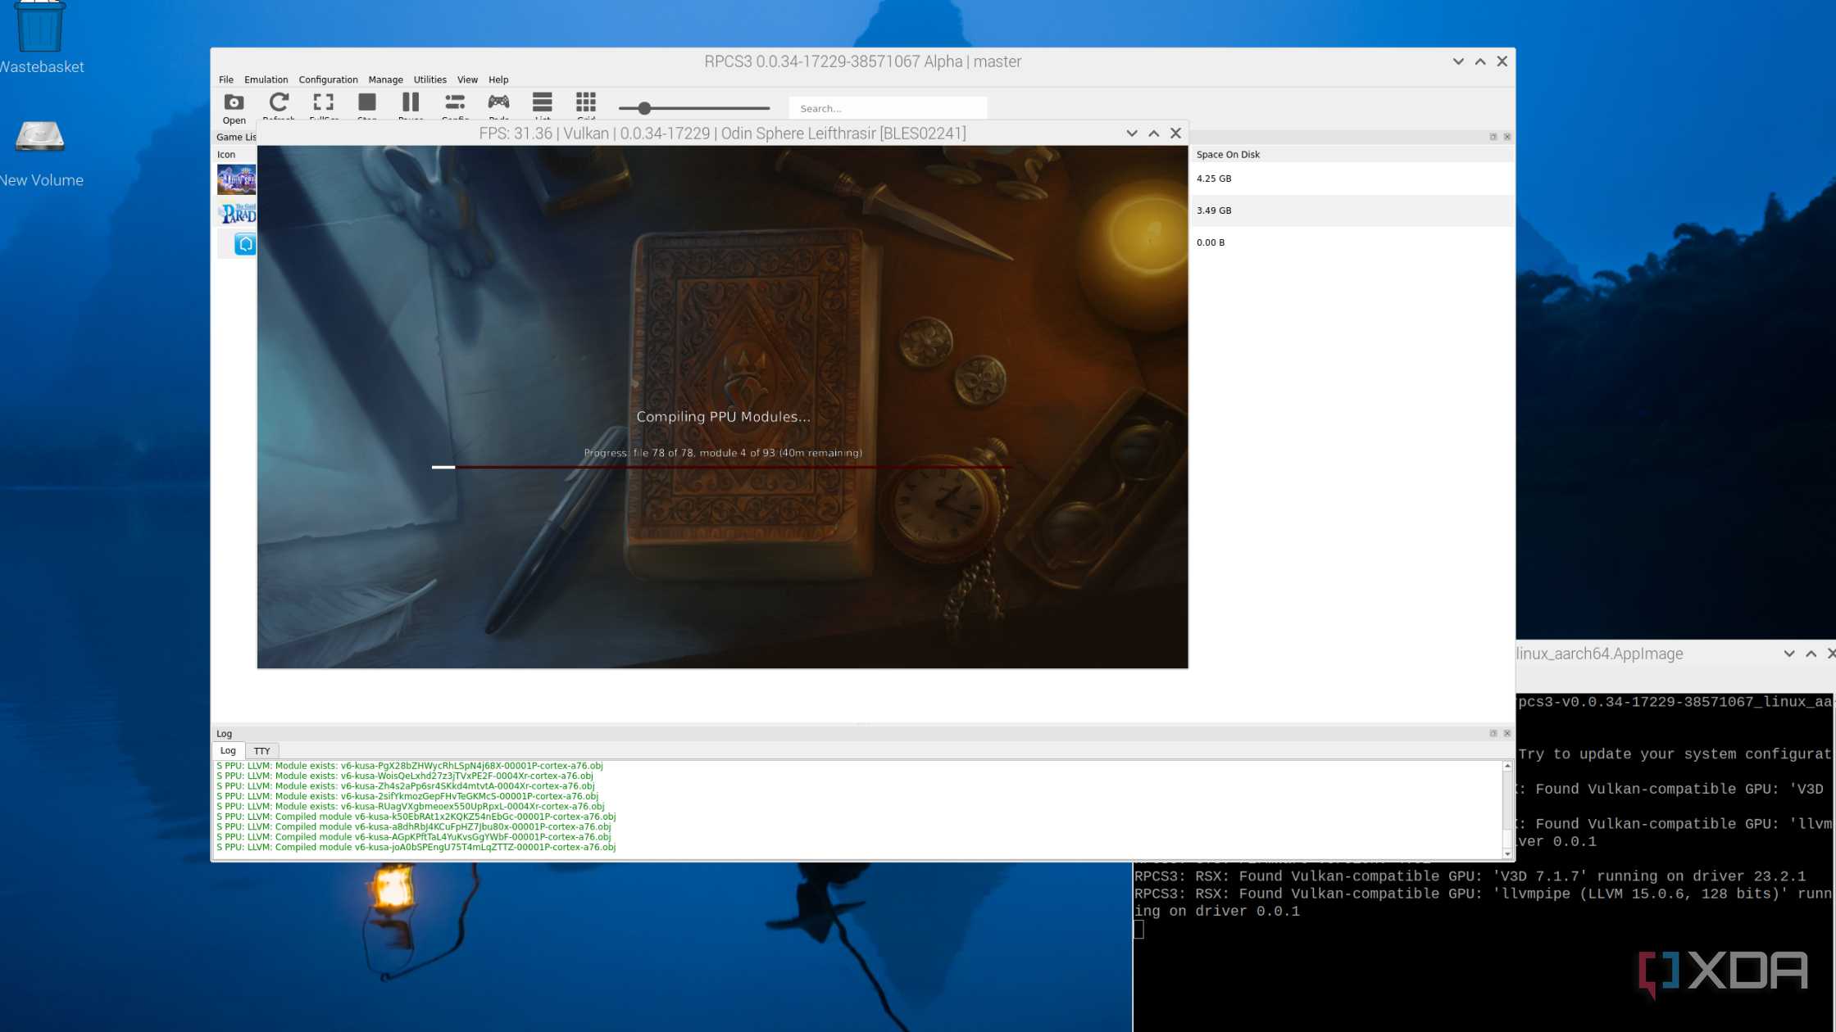Float the Log panel with undock icon
This screenshot has height=1032, width=1836.
click(1493, 733)
